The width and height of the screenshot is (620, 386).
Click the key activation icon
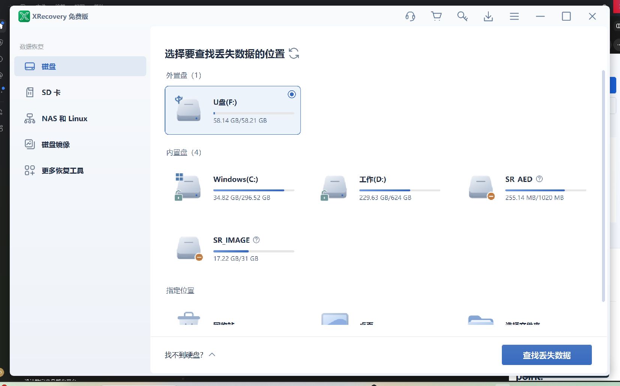click(462, 17)
